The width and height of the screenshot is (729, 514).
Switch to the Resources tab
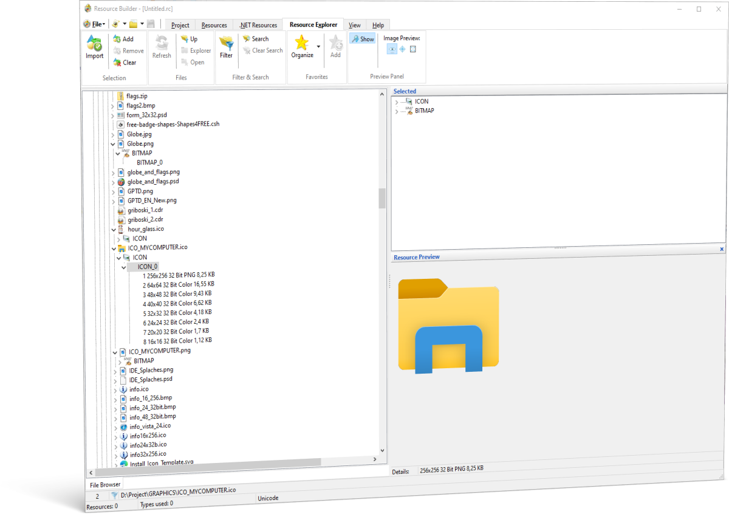point(214,25)
